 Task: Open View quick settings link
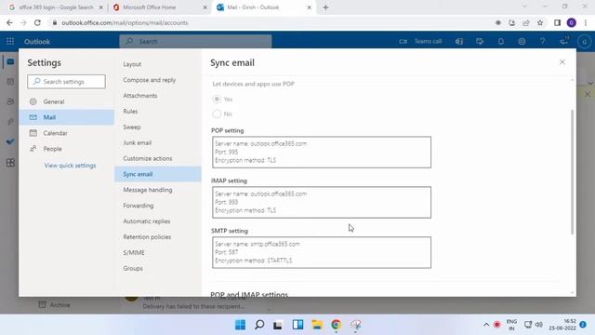71,166
